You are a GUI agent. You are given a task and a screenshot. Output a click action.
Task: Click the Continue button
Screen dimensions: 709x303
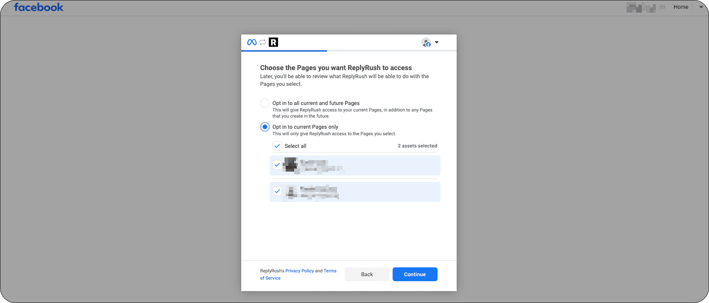click(415, 274)
